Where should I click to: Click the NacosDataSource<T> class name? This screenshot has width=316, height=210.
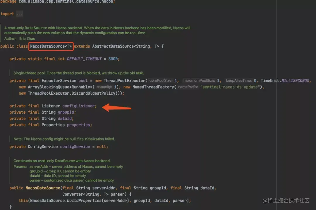tap(51, 46)
